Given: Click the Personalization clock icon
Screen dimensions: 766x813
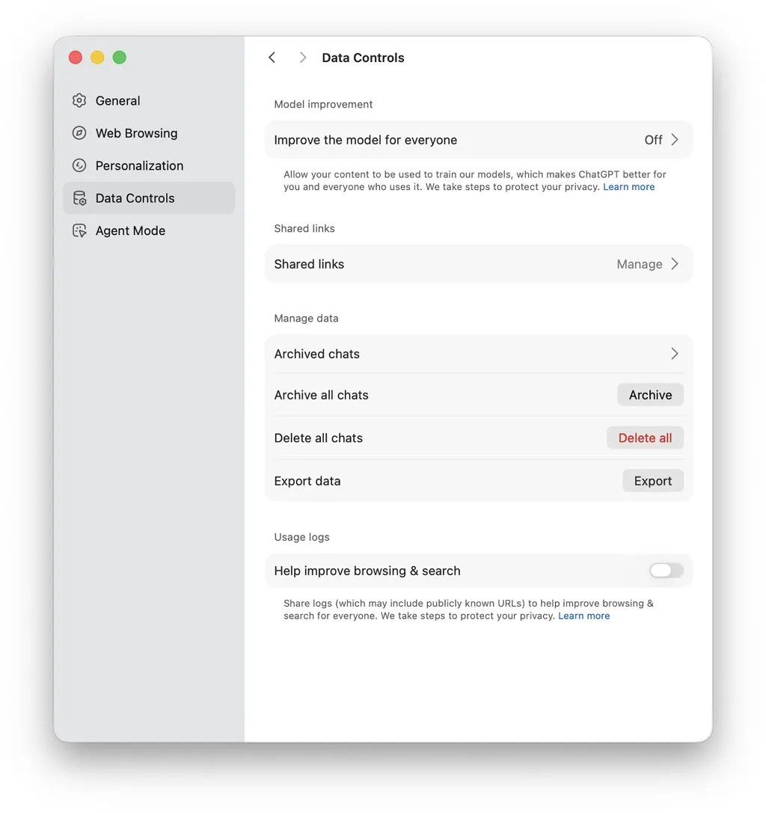Looking at the screenshot, I should (79, 165).
